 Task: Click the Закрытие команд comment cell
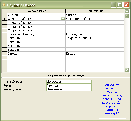[x=95, y=38]
